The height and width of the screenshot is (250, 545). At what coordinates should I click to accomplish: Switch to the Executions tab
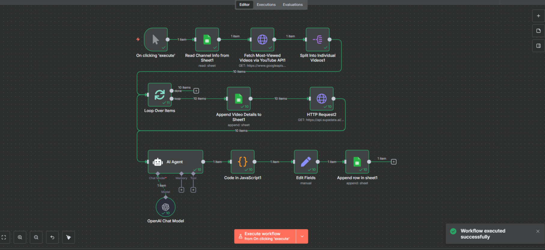(266, 4)
